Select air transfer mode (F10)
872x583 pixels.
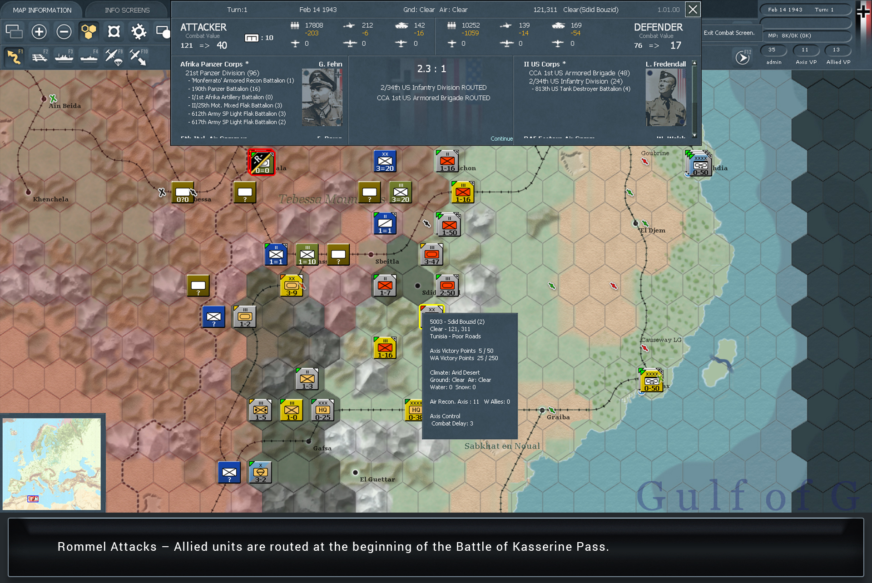point(139,57)
